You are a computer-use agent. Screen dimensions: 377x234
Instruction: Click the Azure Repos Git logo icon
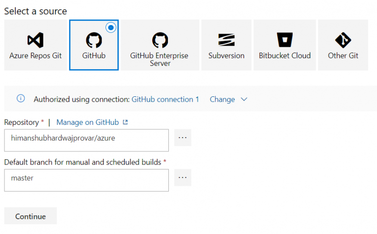point(35,40)
